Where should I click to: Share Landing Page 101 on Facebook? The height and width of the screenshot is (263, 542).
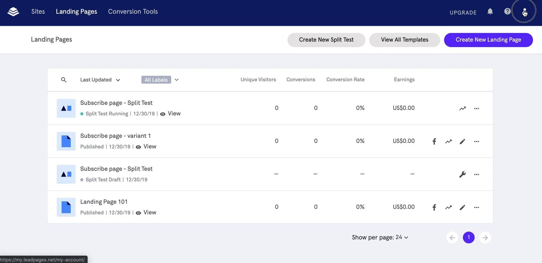[434, 207]
